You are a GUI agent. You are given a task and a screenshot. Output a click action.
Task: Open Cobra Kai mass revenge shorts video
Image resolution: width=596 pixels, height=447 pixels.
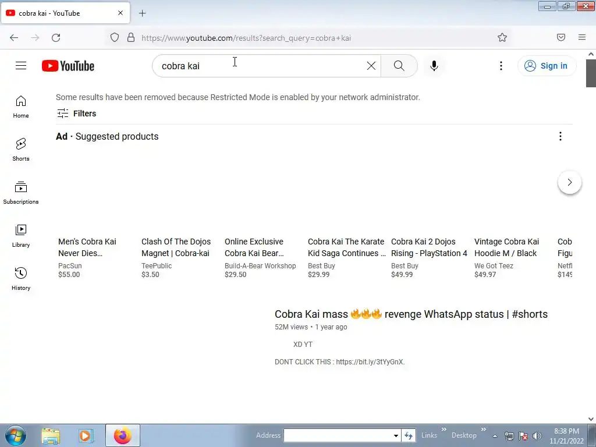click(x=411, y=314)
